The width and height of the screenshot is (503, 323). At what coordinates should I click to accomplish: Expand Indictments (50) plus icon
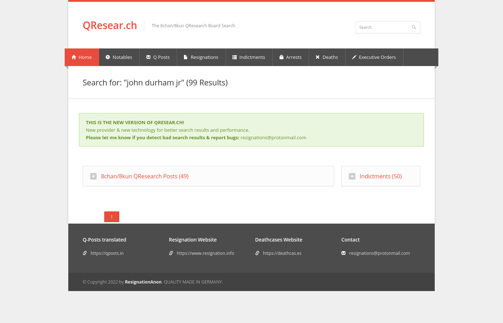coord(352,176)
